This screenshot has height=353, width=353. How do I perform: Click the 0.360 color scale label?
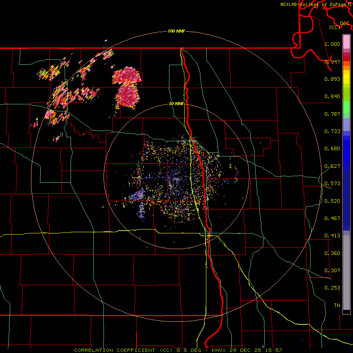tap(332, 253)
